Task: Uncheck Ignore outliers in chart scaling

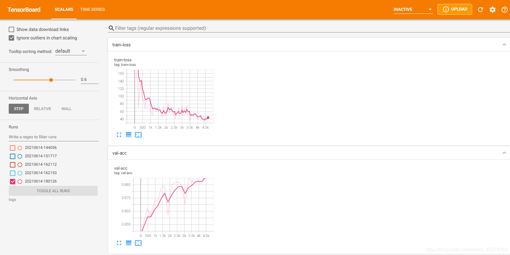Action: point(11,38)
